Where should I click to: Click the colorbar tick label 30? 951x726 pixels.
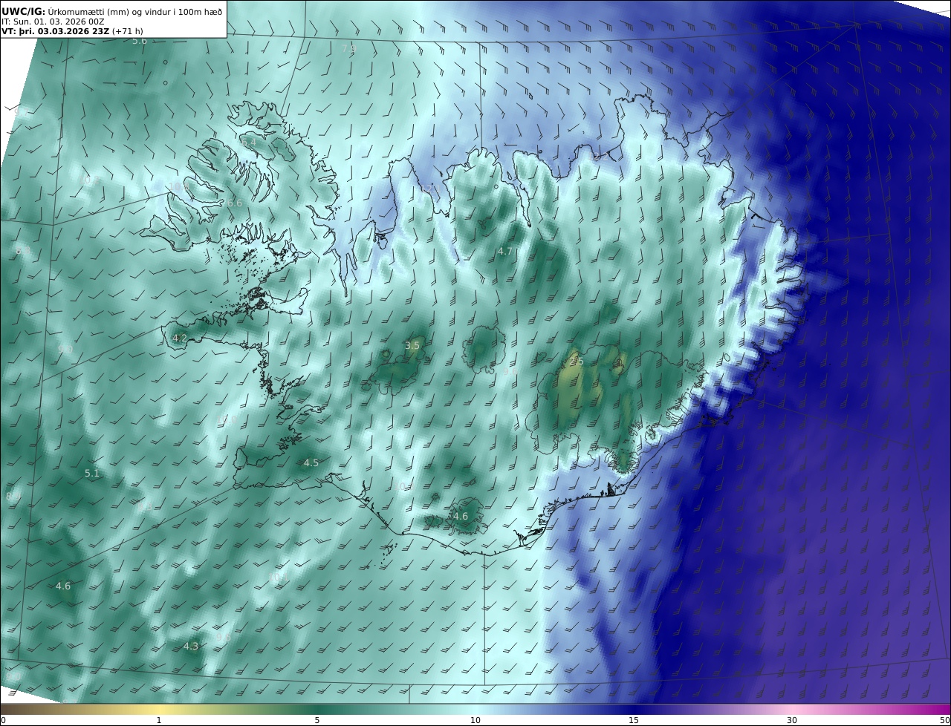click(792, 720)
